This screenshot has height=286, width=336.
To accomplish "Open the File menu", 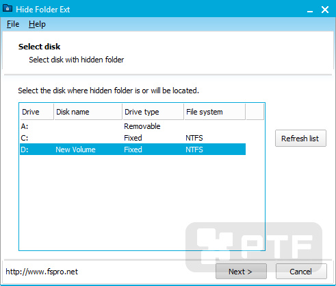I will click(13, 24).
